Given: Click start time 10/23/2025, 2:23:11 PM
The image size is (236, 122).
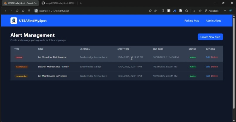Looking at the screenshot, I should [130, 76].
